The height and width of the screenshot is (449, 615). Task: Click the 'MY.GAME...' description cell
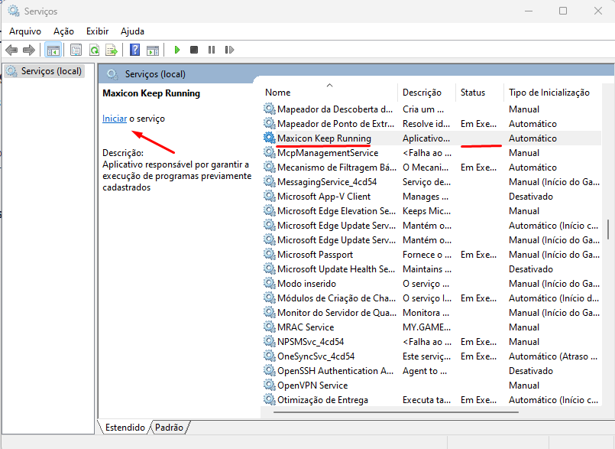tap(426, 327)
